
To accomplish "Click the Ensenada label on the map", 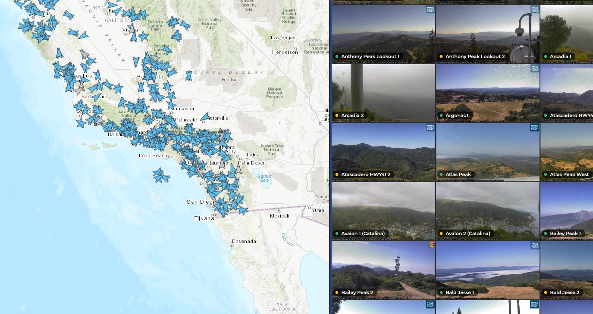I will tap(244, 241).
